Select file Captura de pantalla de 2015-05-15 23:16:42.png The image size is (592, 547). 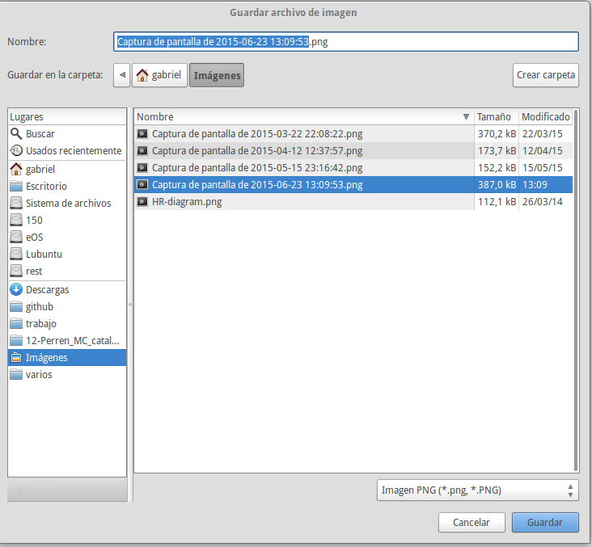[x=257, y=167]
